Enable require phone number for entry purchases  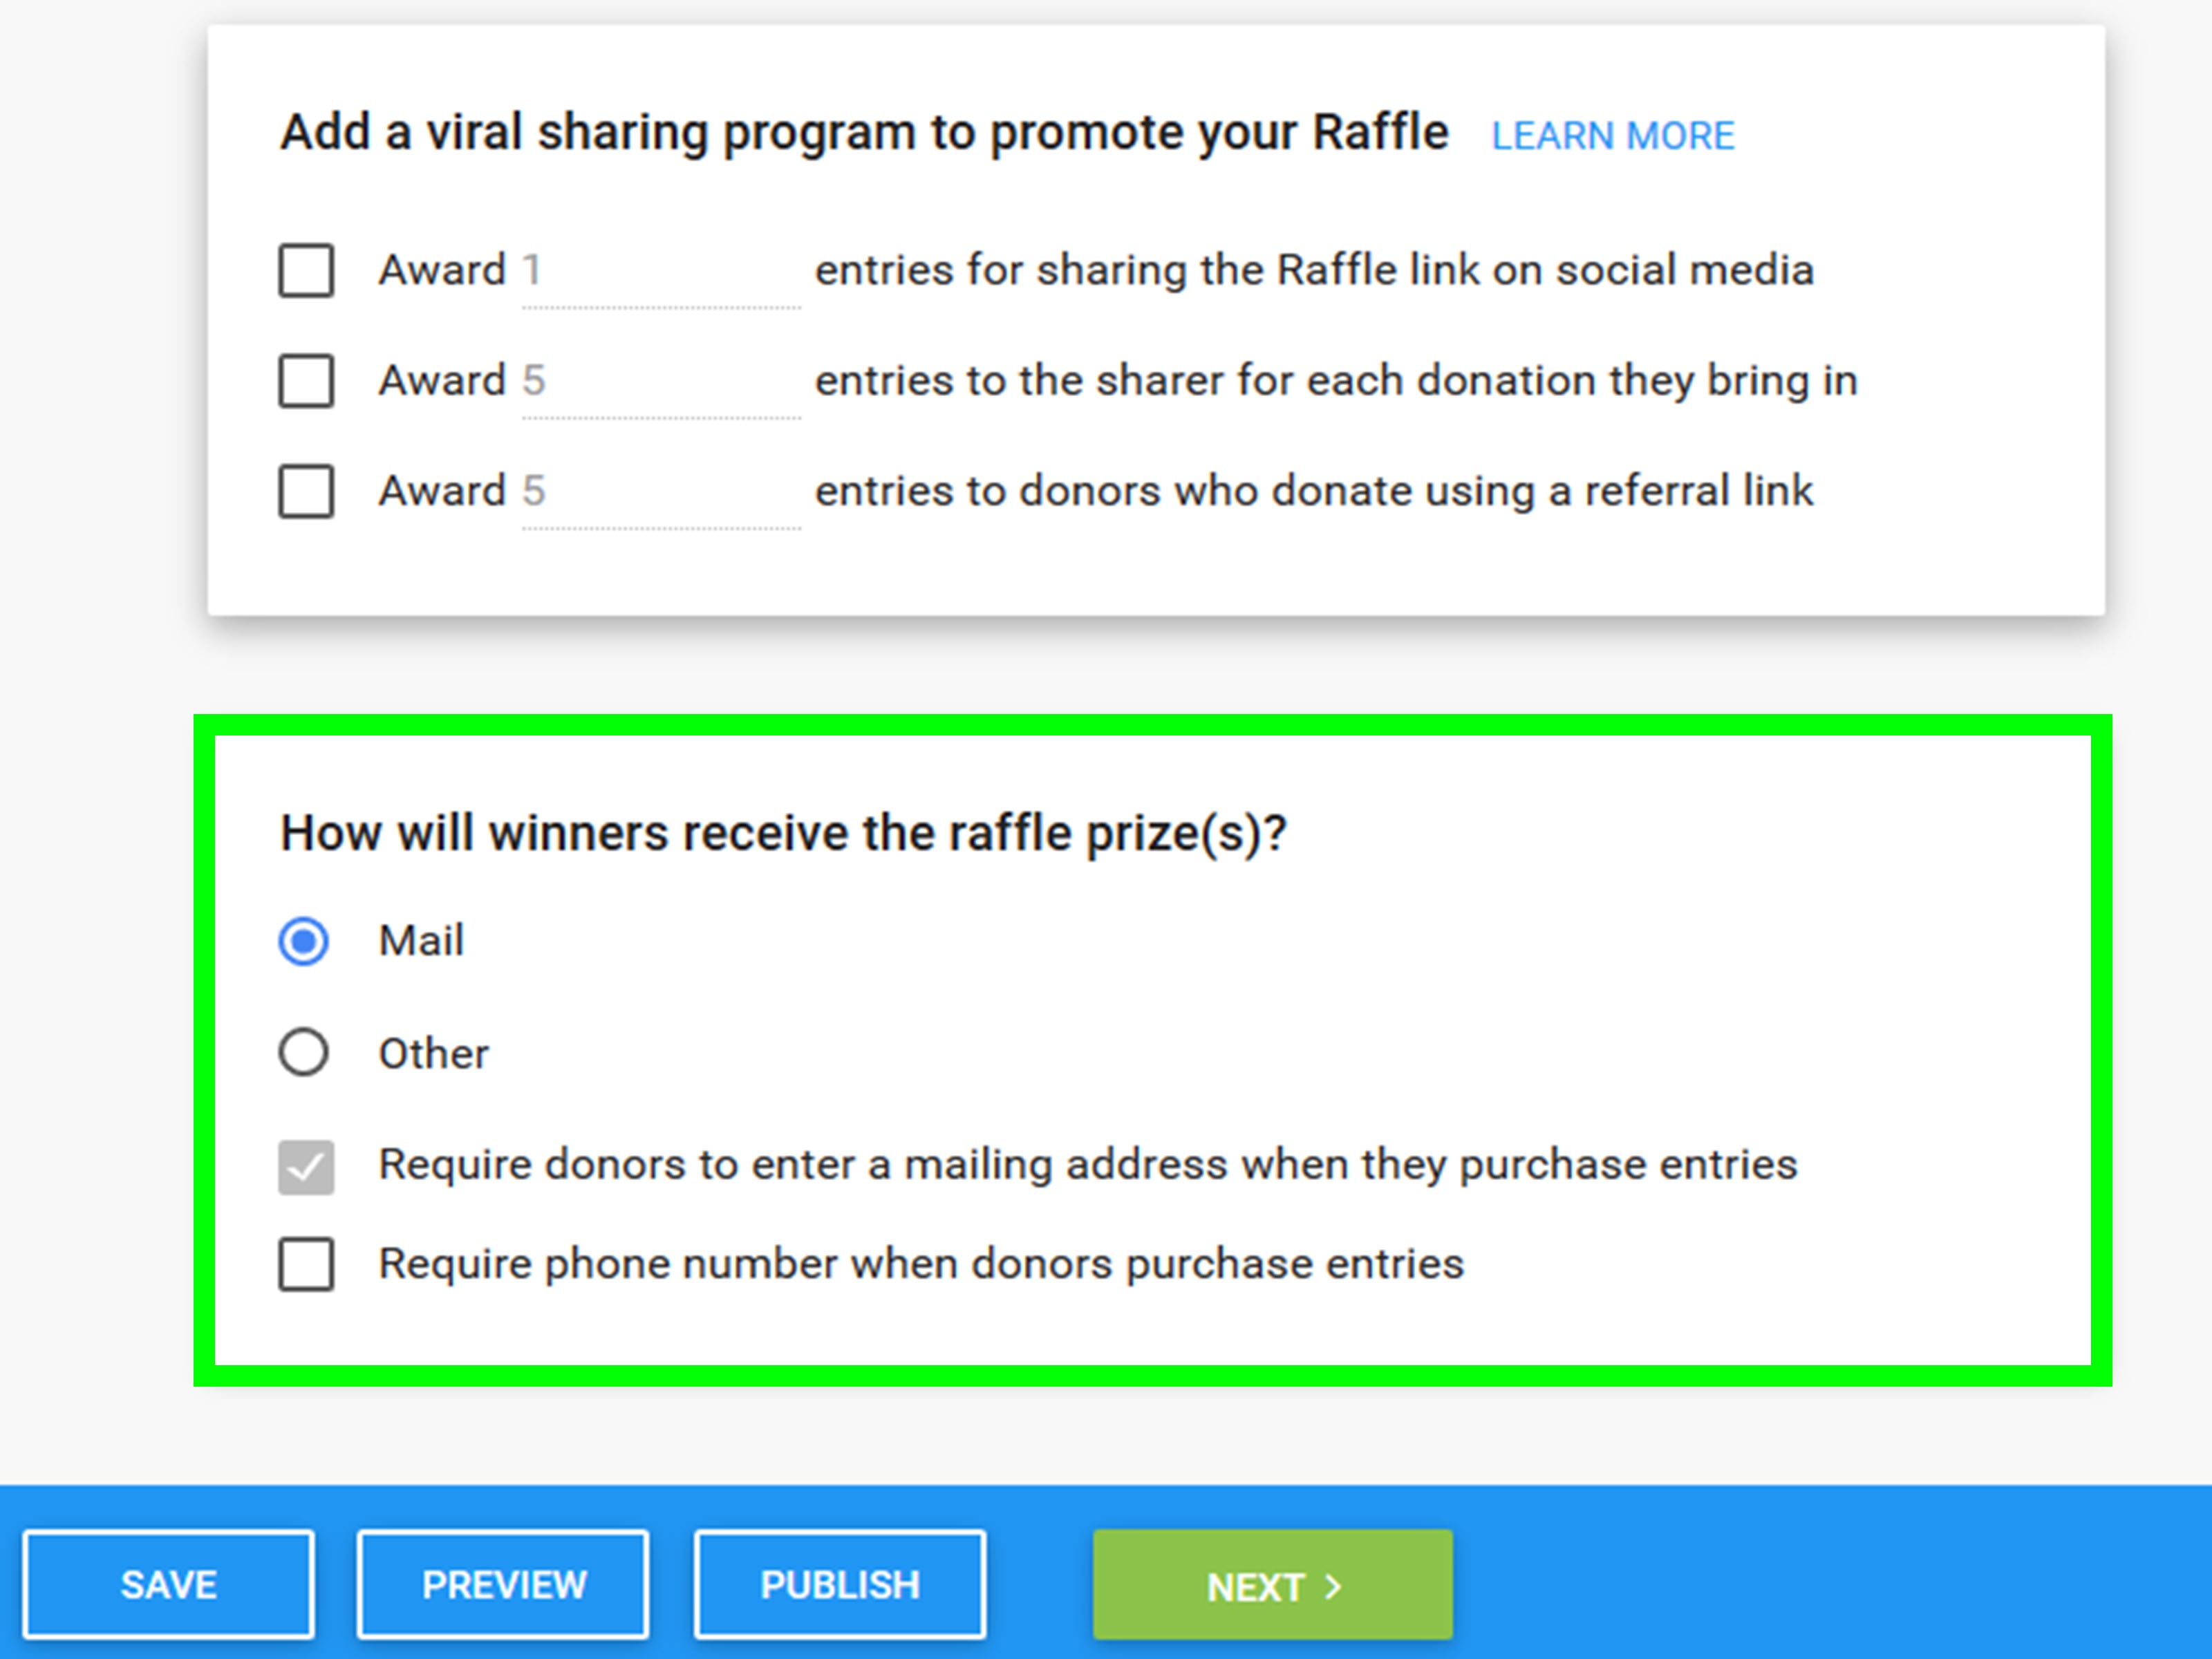coord(306,1265)
